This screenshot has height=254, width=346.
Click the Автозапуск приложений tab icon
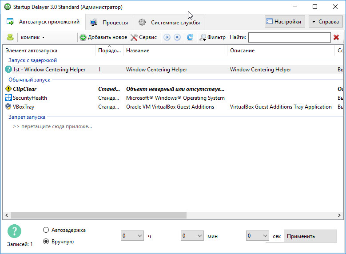pos(10,22)
